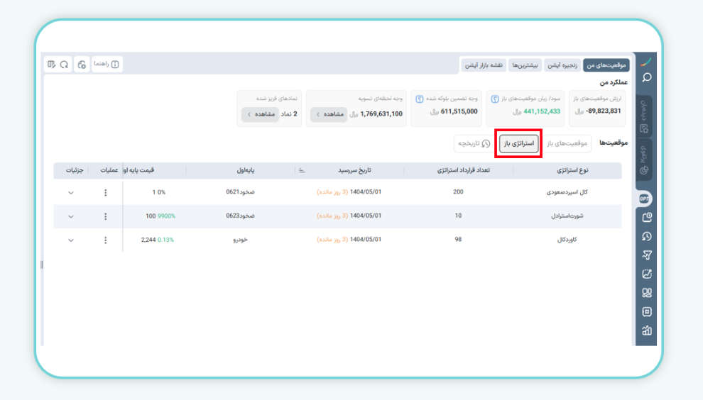Click the column settings icon in the toolbar
Image resolution: width=703 pixels, height=400 pixels.
click(51, 65)
